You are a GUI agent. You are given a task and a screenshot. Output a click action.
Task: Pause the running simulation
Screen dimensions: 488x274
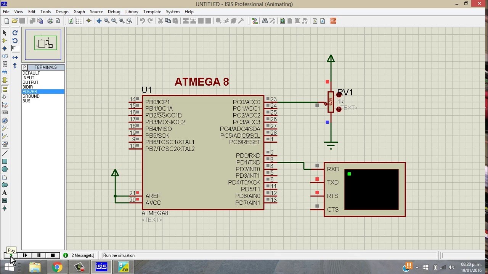coord(39,255)
